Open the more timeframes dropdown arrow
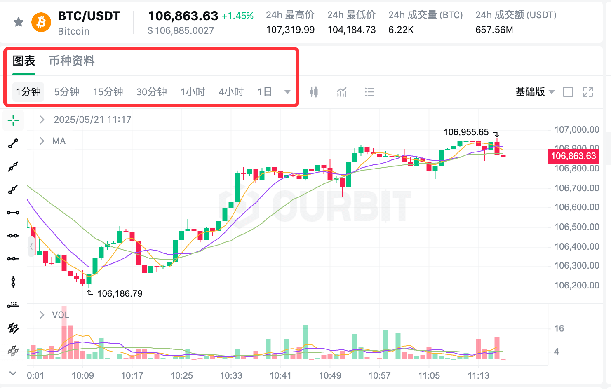 pos(287,92)
